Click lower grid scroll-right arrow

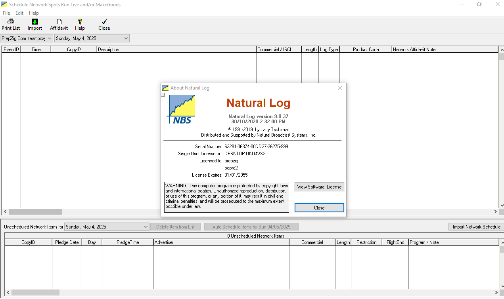click(x=495, y=293)
